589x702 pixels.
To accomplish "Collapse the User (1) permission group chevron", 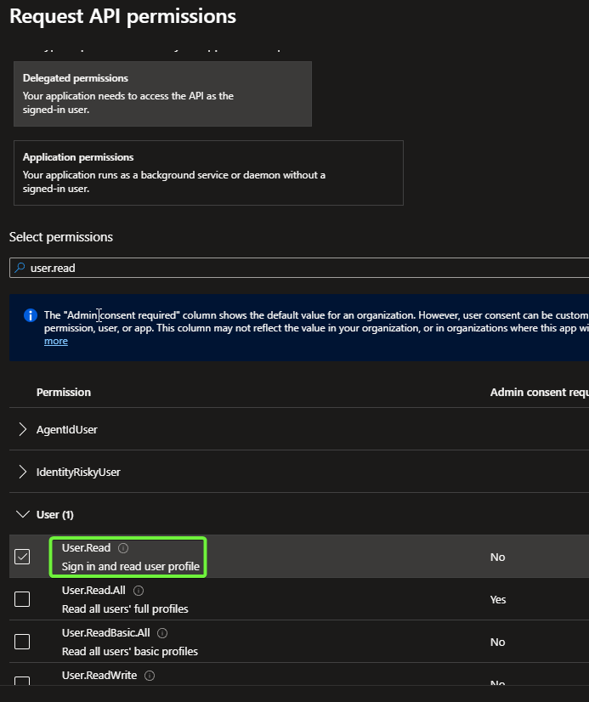I will tap(23, 514).
